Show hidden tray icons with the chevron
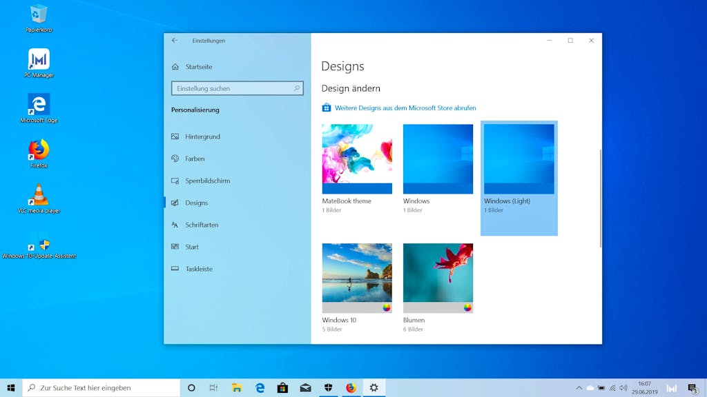 (579, 388)
